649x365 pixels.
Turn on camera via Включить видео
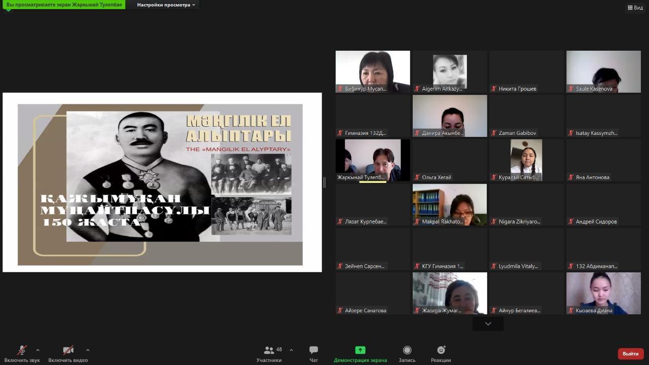pyautogui.click(x=68, y=350)
